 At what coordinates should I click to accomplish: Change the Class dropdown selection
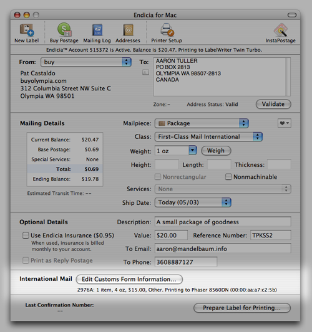tap(208, 136)
